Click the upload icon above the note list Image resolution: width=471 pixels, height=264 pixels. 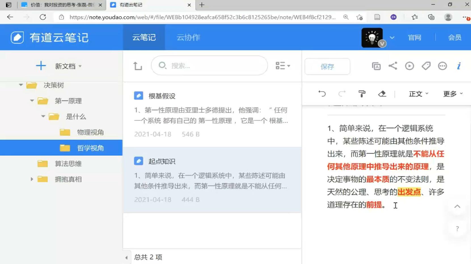tap(138, 65)
